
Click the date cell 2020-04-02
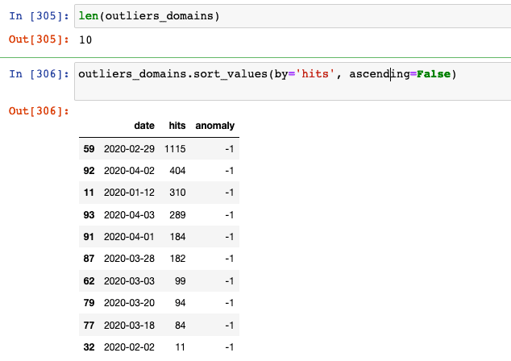[129, 171]
